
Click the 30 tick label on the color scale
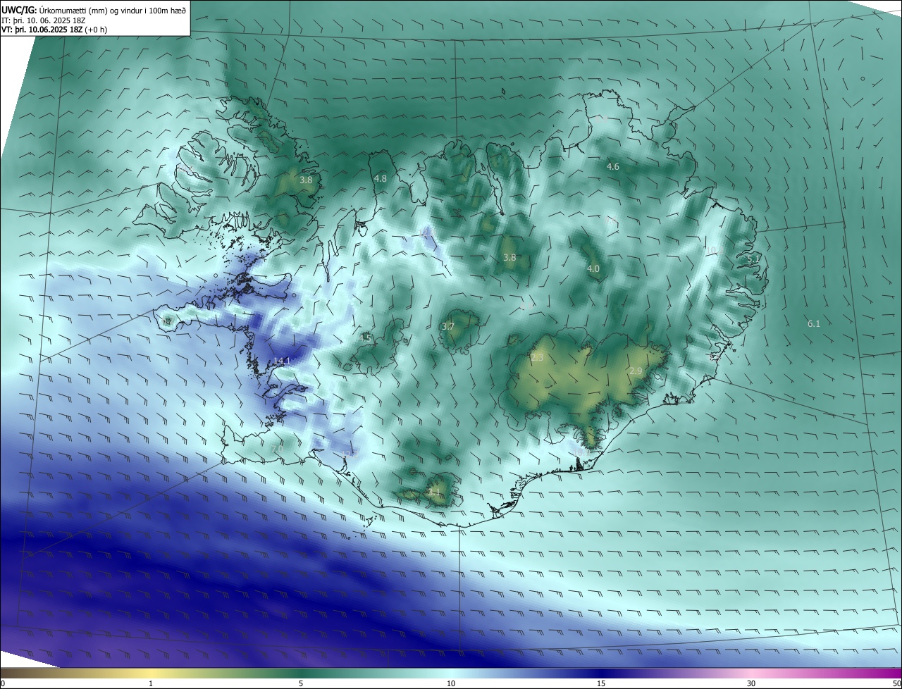click(x=751, y=683)
